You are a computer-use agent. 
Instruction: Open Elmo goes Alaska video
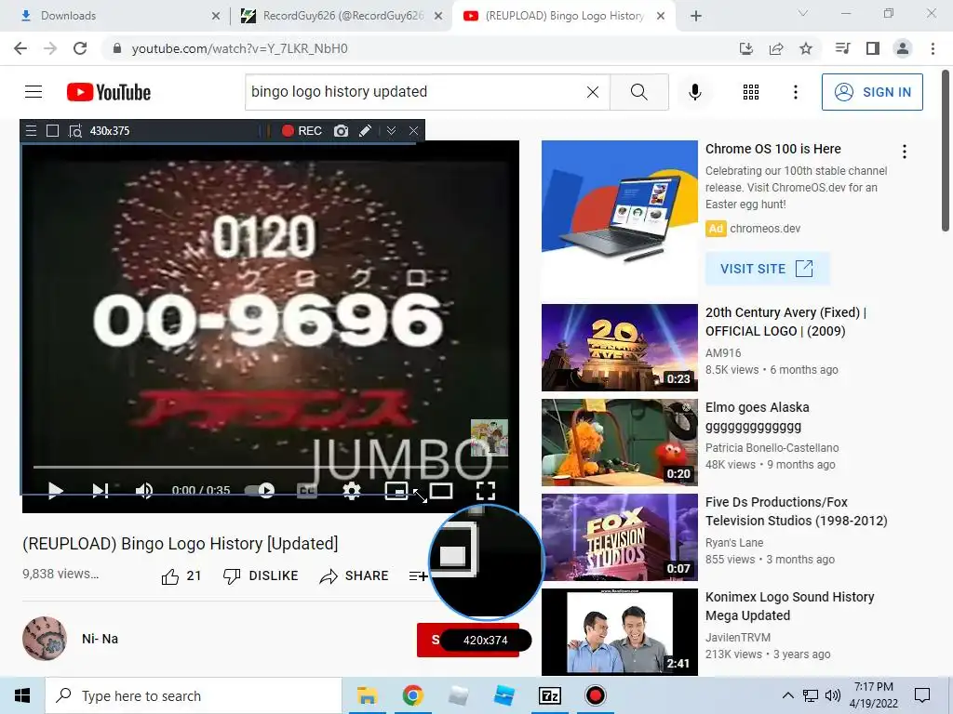tap(619, 443)
